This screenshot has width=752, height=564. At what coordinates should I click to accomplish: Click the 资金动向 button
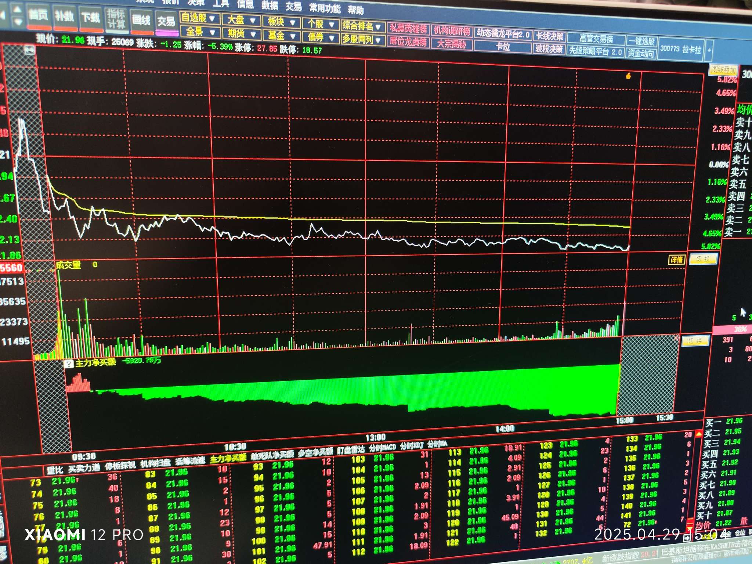click(641, 54)
